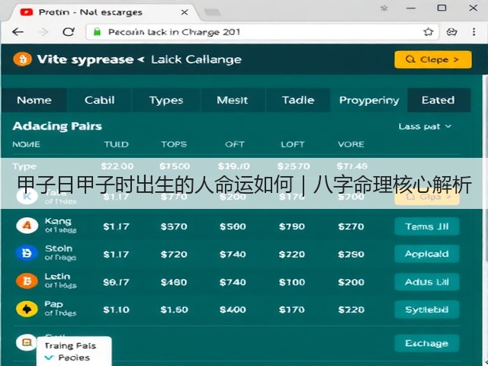Open the Eated tab
The width and height of the screenshot is (488, 366).
pos(438,100)
